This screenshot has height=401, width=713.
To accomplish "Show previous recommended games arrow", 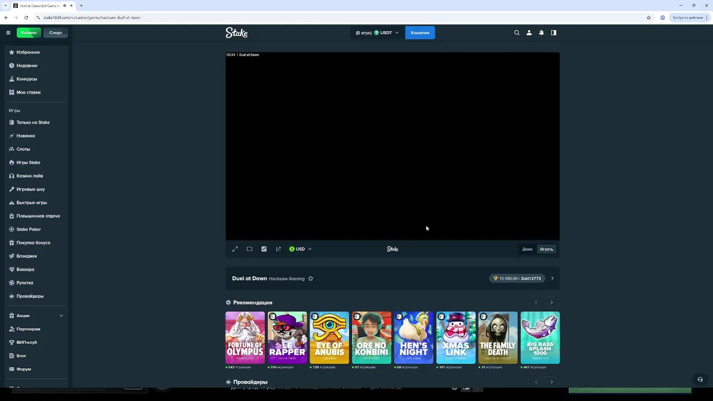I will tap(536, 302).
